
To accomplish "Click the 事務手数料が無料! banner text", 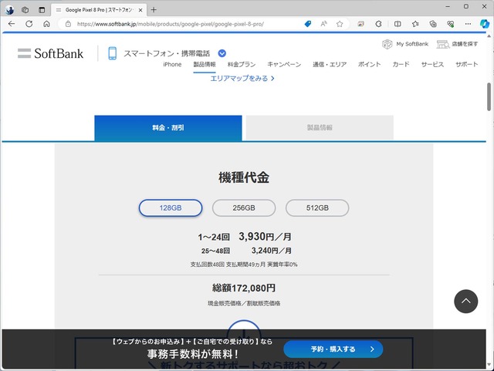I will pos(192,354).
